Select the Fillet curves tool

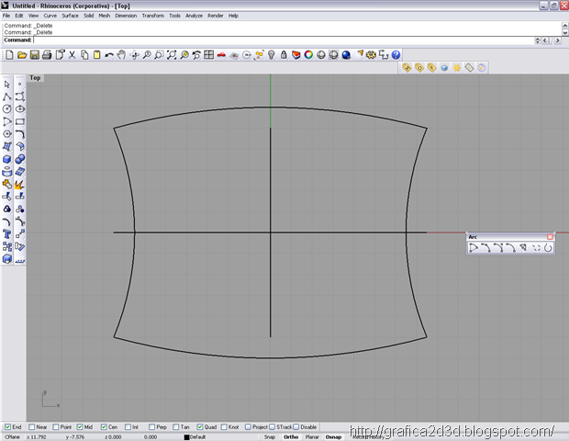20,134
